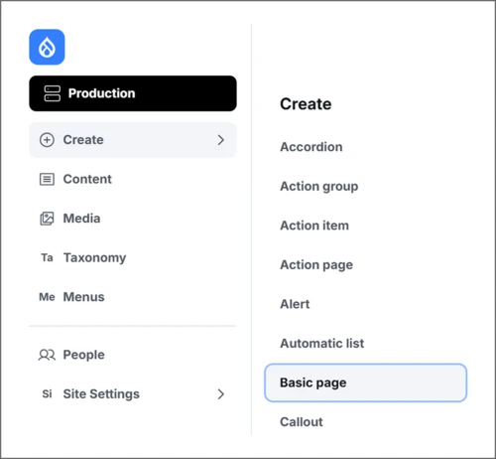Viewport: 496px width, 459px height.
Task: Choose Accordion in the Create panel
Action: (311, 147)
